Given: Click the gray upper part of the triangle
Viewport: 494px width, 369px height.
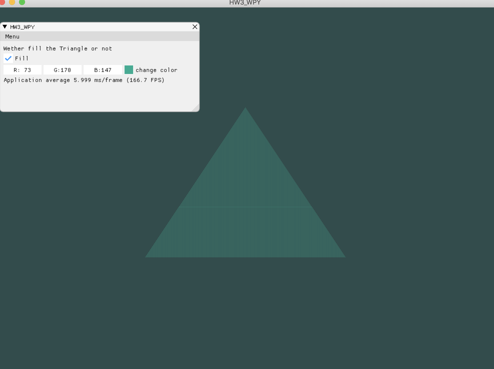Looking at the screenshot, I should pos(245,170).
